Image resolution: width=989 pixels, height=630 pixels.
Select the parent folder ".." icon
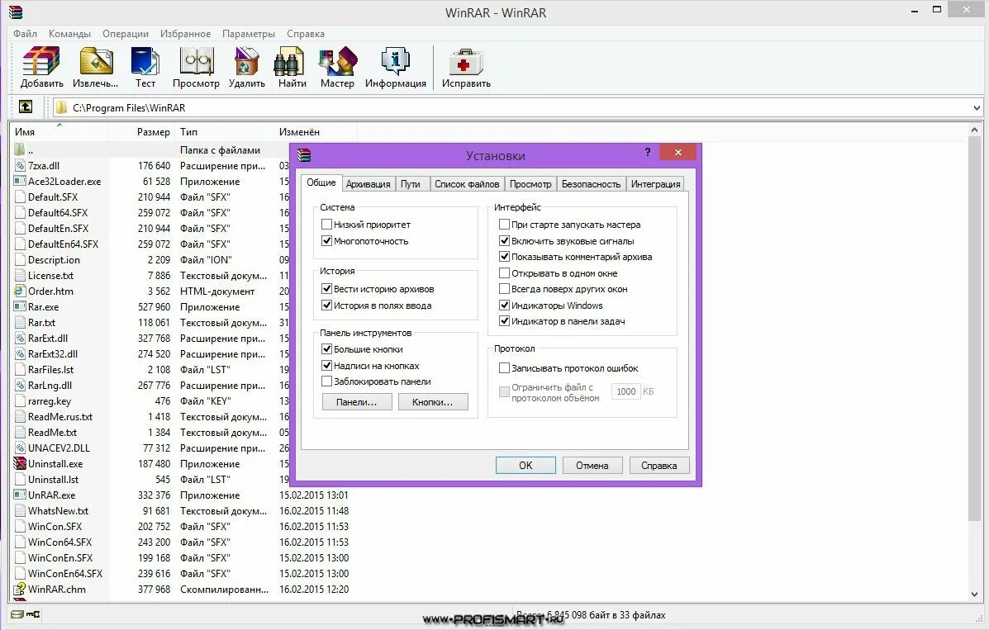pos(20,150)
